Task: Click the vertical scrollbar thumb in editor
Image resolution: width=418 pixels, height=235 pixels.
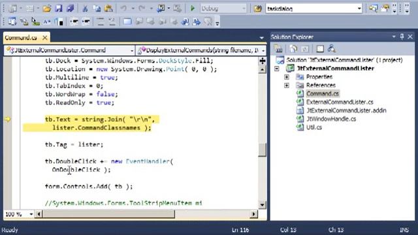Action: pos(263,150)
